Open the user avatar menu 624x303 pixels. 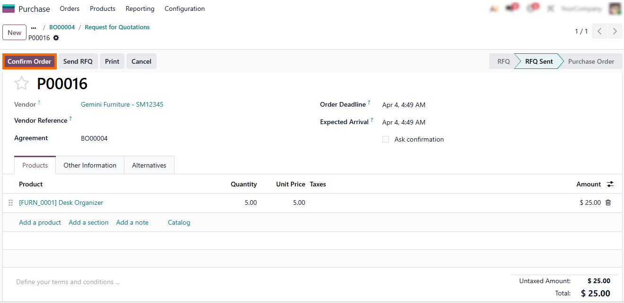615,8
